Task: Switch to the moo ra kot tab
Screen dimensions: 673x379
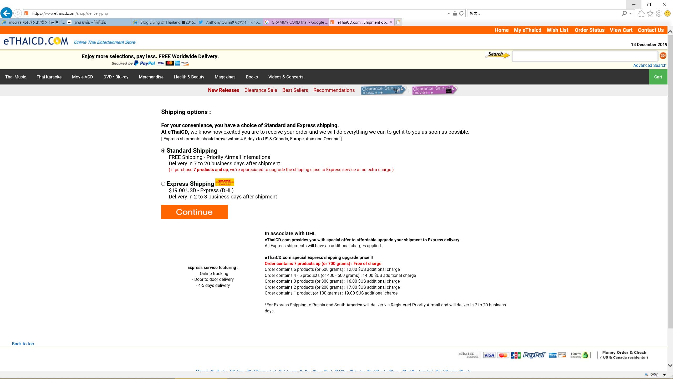Action: (33, 22)
